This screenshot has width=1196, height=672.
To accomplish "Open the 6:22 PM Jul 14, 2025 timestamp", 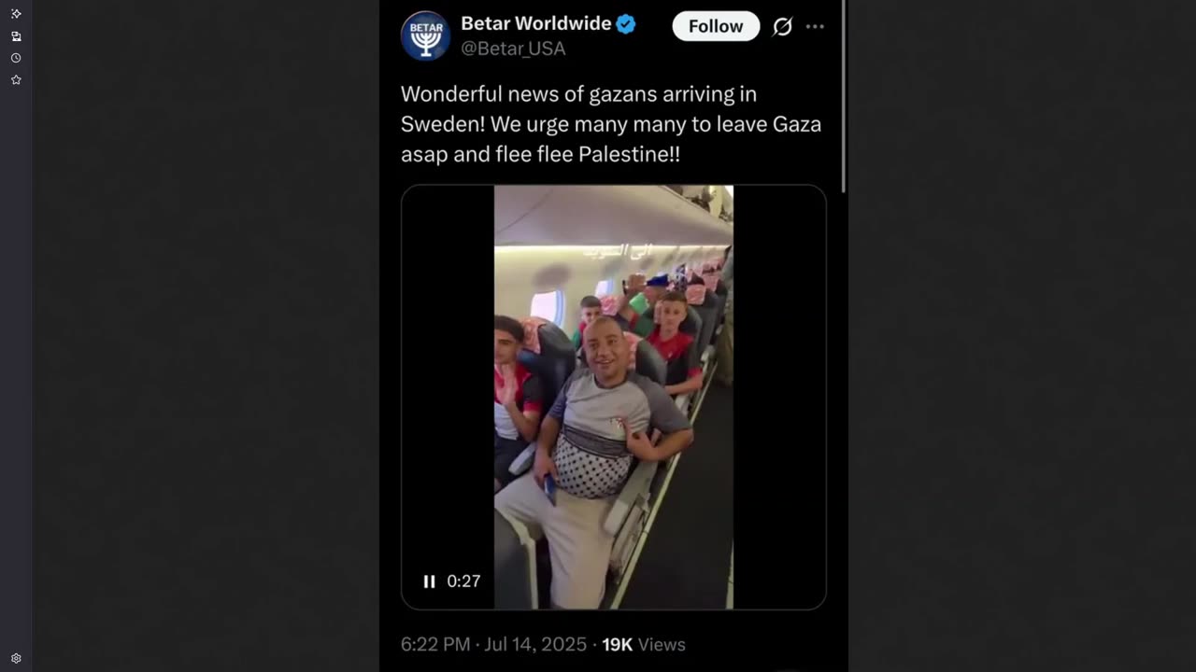I will 493,645.
